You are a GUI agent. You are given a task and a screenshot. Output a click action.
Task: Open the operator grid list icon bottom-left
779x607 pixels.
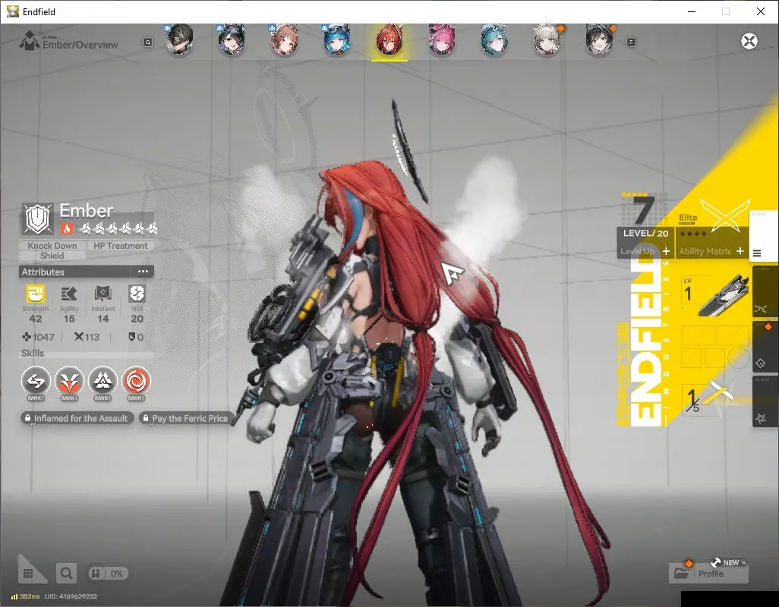[28, 574]
